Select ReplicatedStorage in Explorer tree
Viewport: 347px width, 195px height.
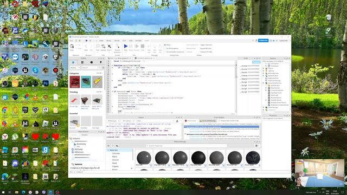coord(274,81)
